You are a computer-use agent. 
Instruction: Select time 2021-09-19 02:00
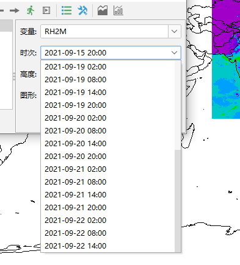pos(108,67)
